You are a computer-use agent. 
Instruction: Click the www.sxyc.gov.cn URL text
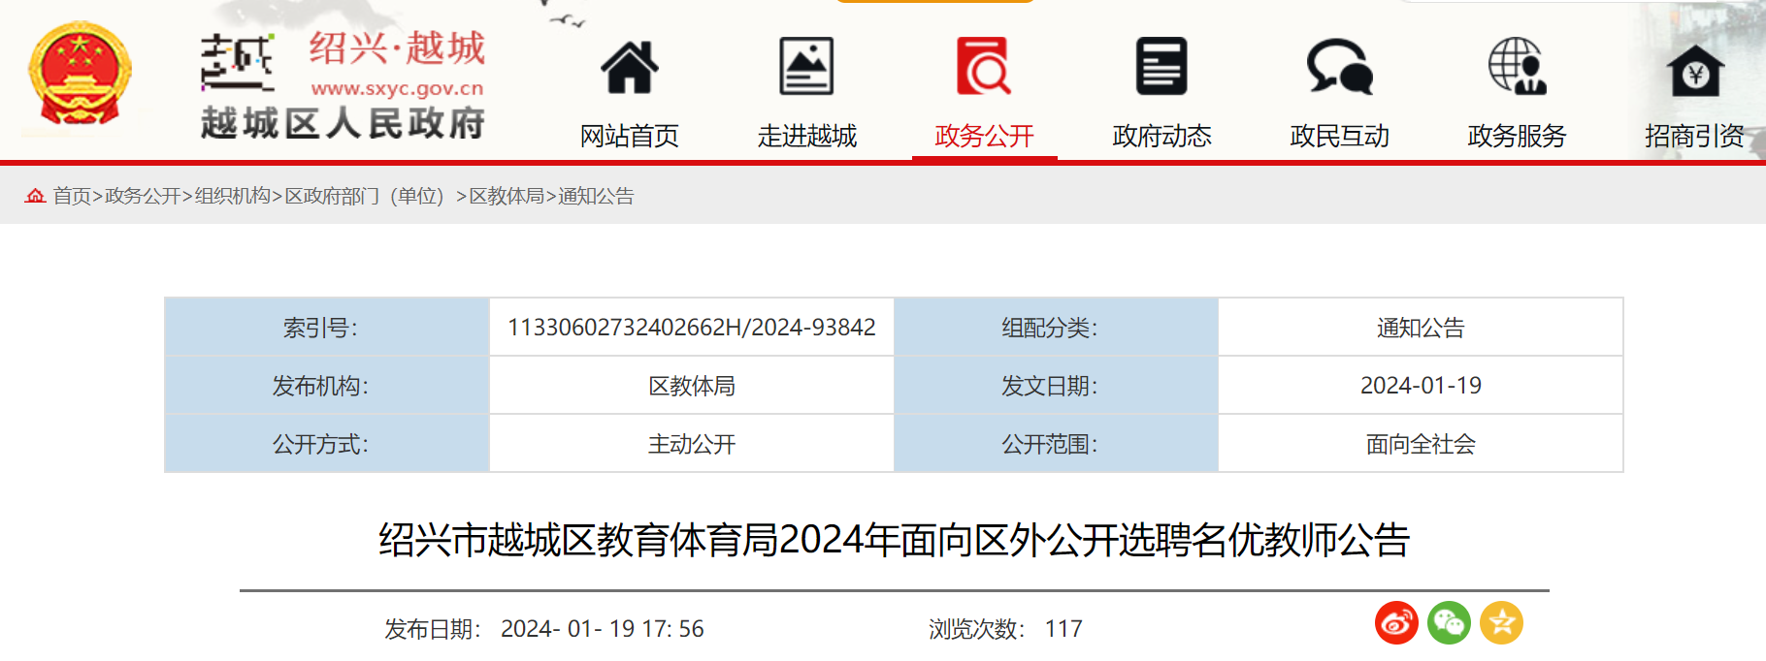tap(397, 88)
